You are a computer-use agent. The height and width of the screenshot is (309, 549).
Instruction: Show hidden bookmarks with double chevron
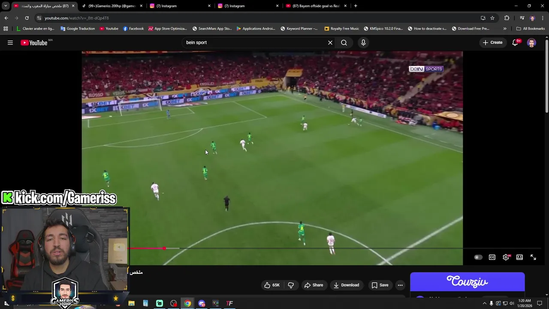pos(505,29)
